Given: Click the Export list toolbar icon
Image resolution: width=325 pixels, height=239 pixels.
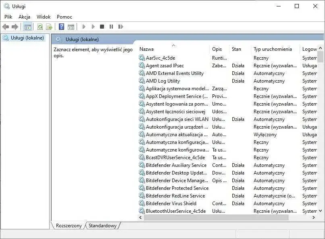Looking at the screenshot, I should pyautogui.click(x=49, y=27).
